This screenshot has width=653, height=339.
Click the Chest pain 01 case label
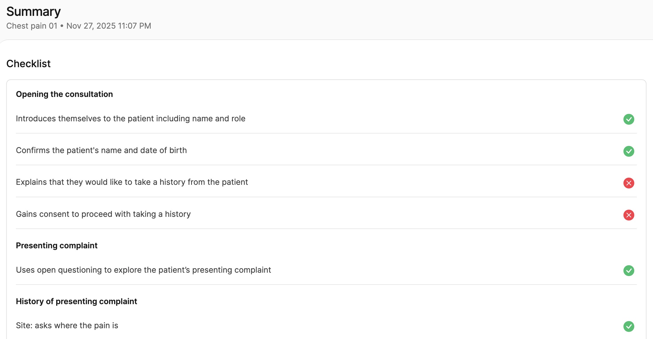32,26
